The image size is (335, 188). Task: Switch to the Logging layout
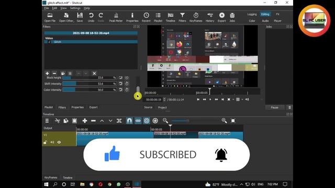click(x=252, y=14)
